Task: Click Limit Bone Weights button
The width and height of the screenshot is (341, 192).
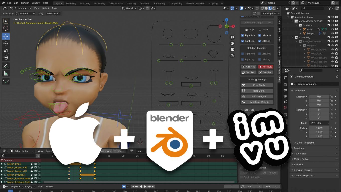Action: point(257,102)
